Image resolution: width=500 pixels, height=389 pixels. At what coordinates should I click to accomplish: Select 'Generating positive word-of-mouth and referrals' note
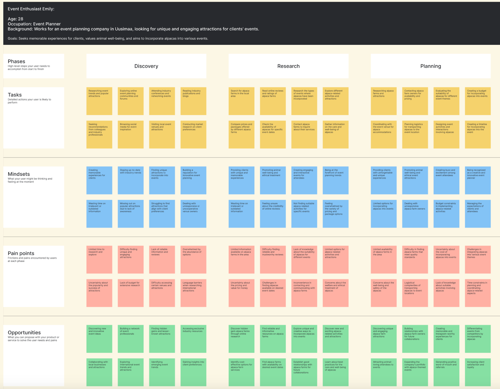tap(447, 372)
